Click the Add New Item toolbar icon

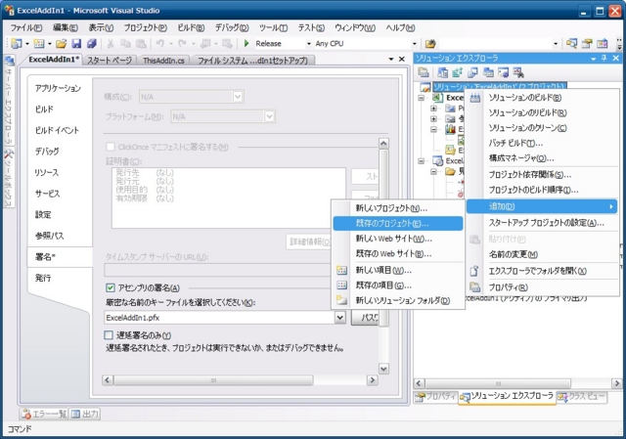pos(39,43)
